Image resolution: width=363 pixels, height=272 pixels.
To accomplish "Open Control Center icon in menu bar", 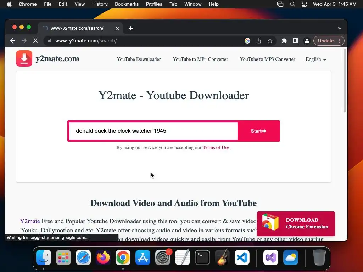I will coord(304,4).
